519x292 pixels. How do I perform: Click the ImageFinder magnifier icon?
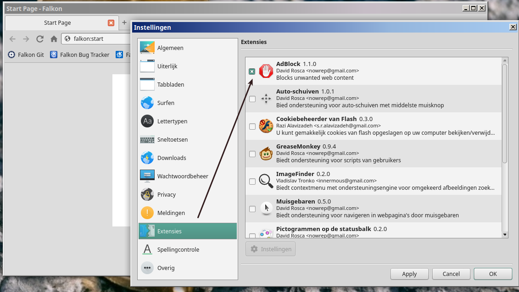[x=266, y=181]
